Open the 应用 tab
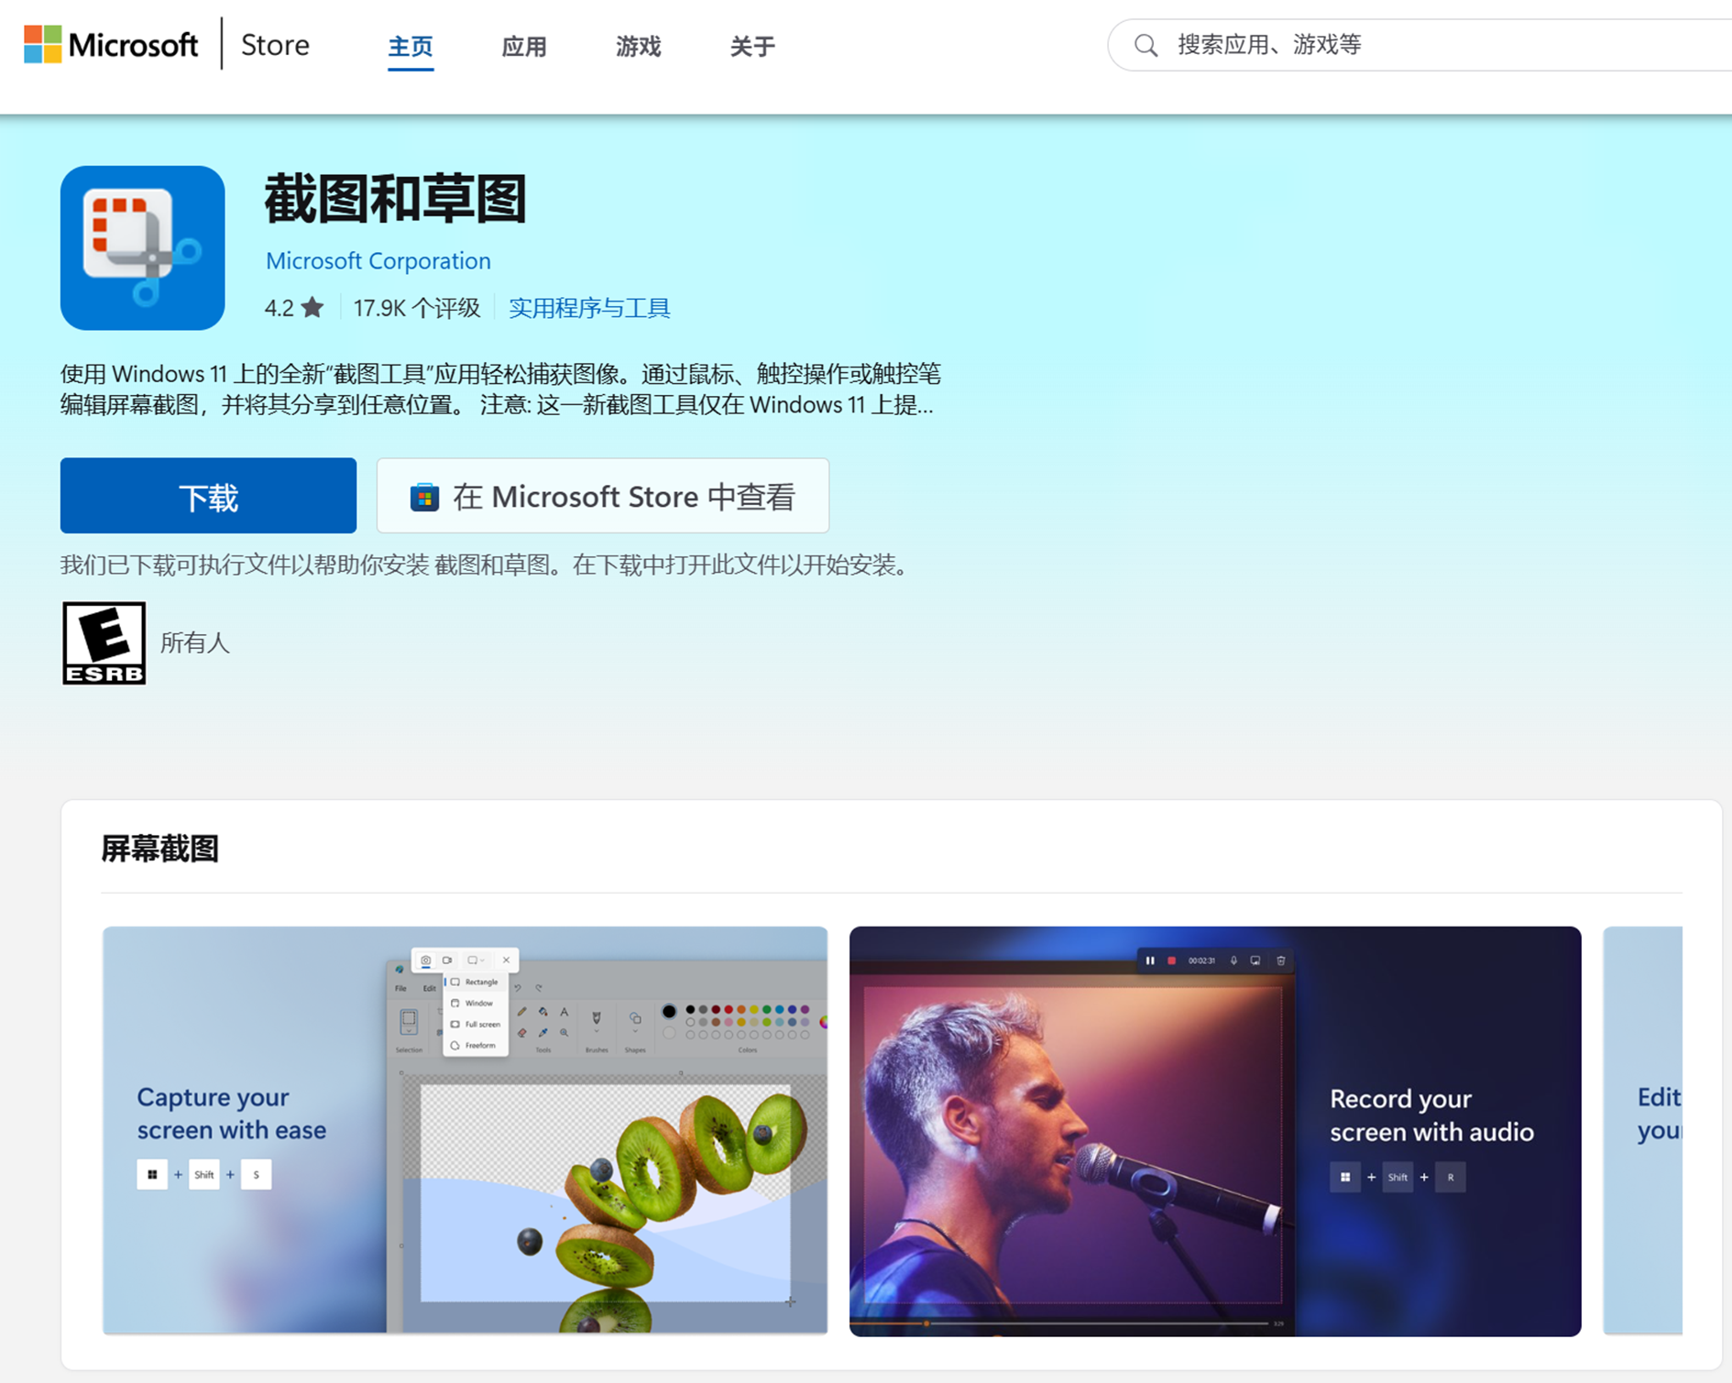 524,46
